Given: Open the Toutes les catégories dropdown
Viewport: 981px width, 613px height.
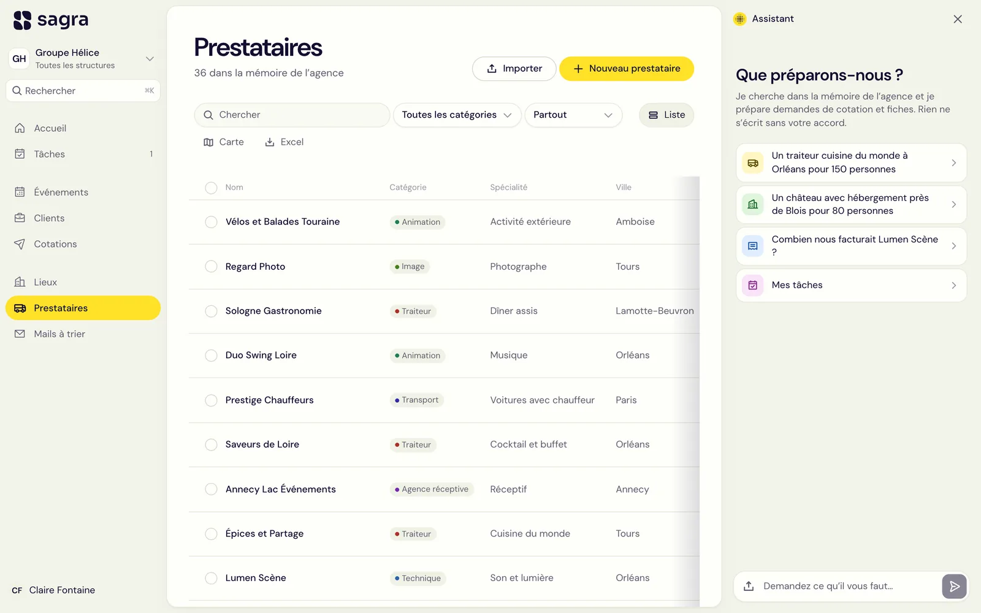Looking at the screenshot, I should [457, 115].
